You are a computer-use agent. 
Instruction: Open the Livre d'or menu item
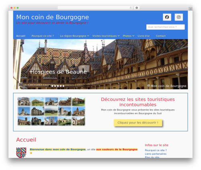[x=144, y=36]
